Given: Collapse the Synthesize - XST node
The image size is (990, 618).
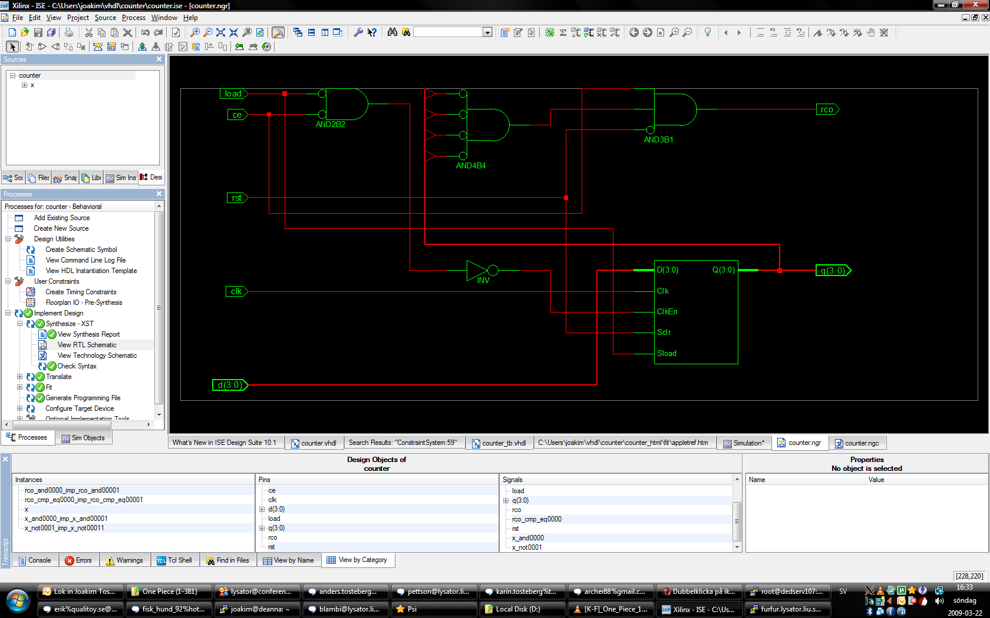Looking at the screenshot, I should click(19, 324).
